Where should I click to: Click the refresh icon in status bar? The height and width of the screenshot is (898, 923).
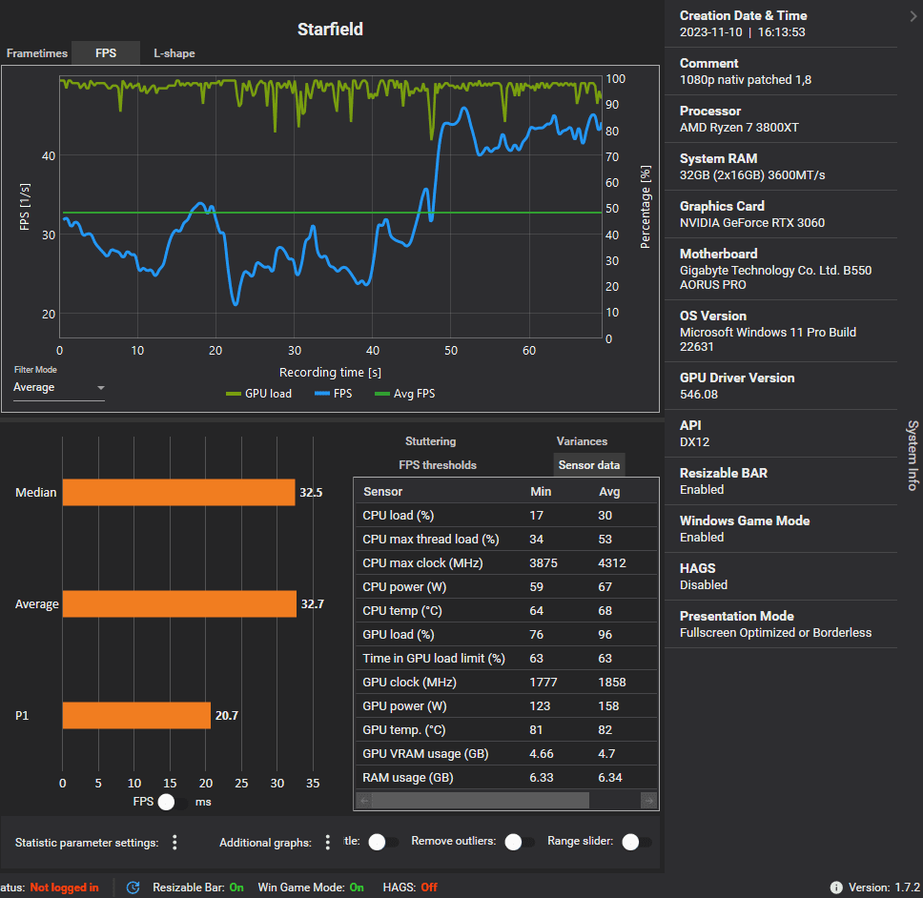[133, 888]
